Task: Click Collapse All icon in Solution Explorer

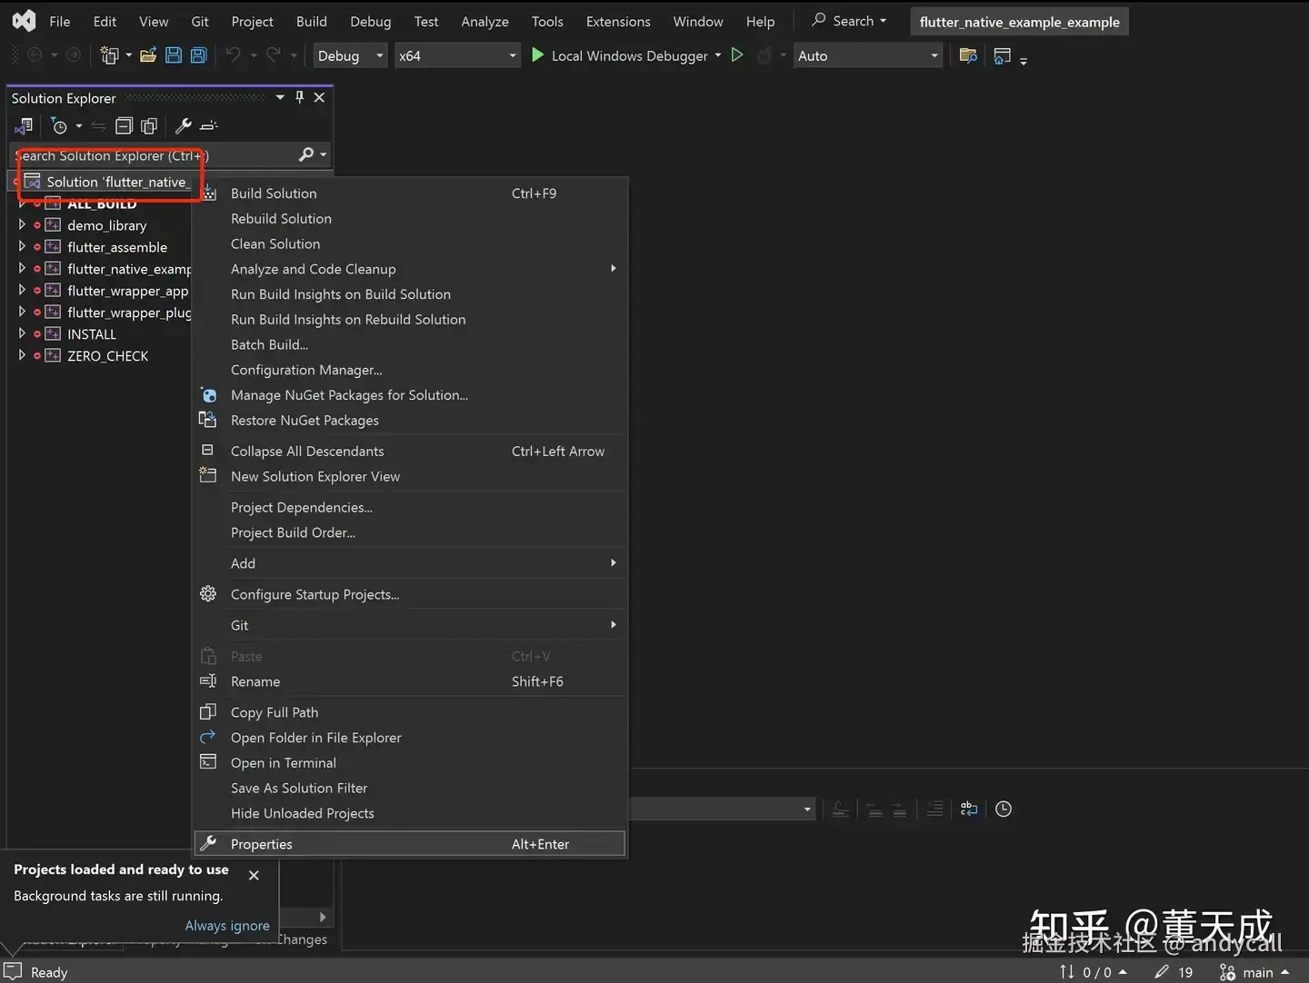Action: (x=125, y=125)
